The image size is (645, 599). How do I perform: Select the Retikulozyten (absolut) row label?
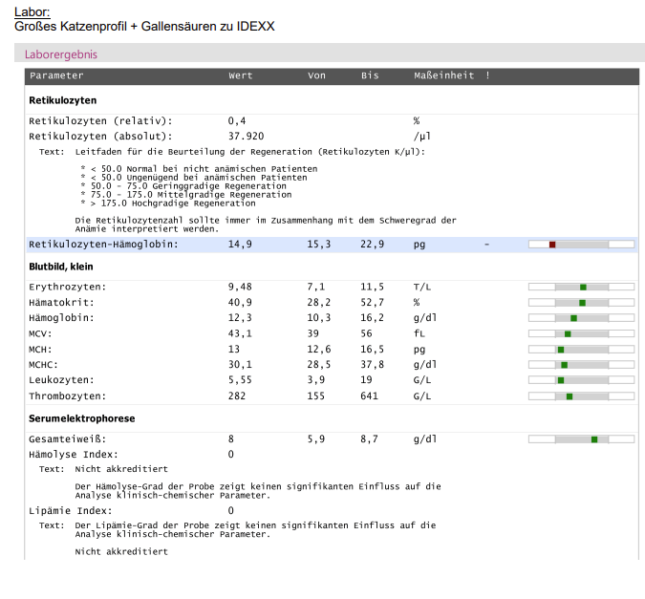[100, 137]
